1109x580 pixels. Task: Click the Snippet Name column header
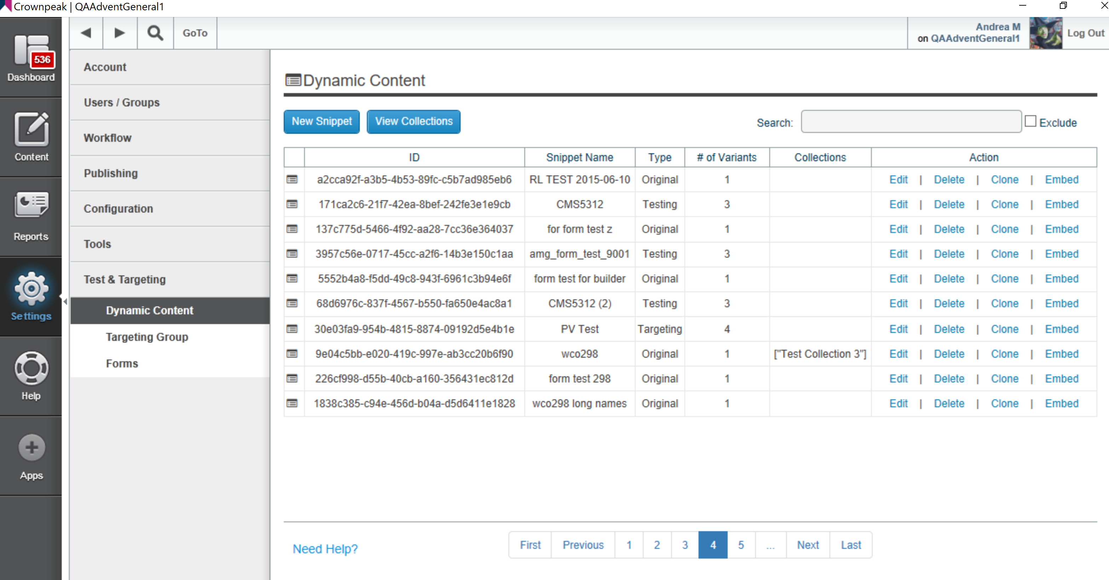pos(579,157)
